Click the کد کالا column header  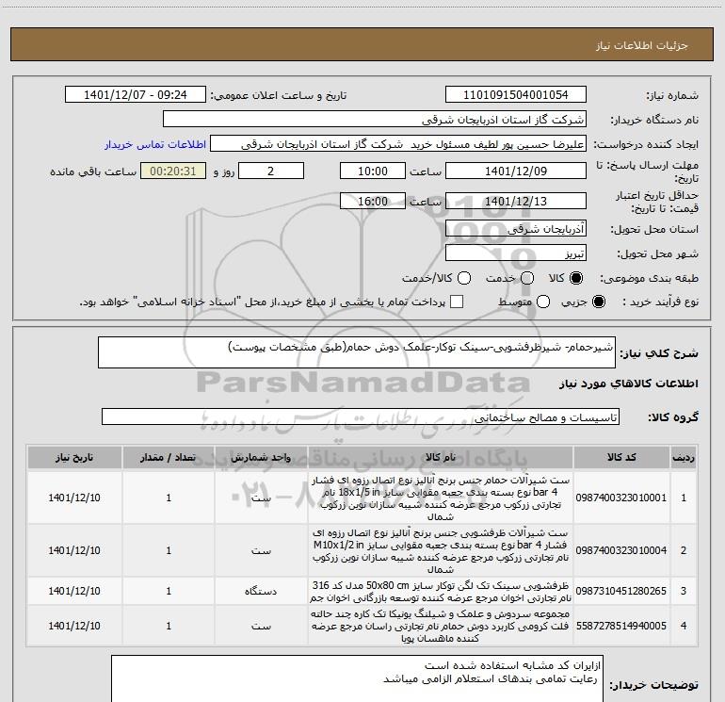tap(621, 458)
